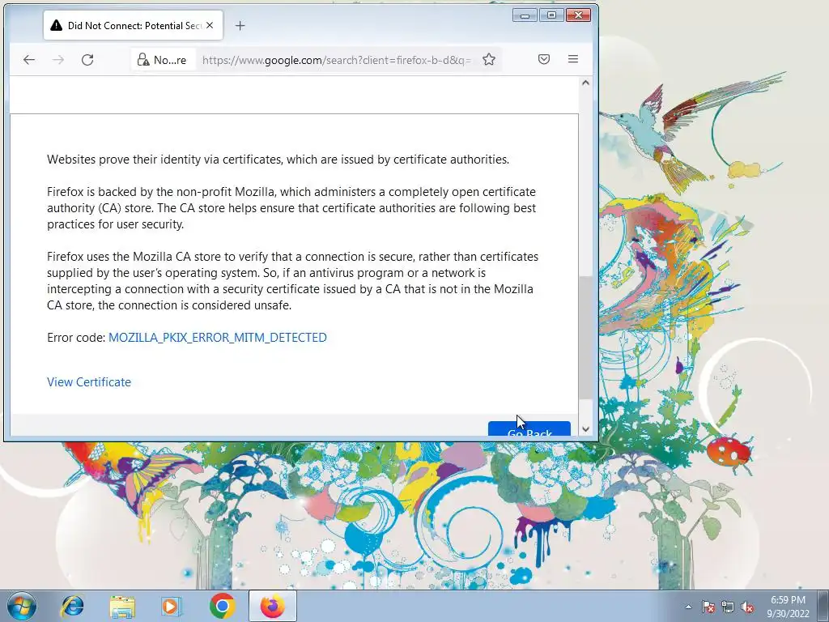829x622 pixels.
Task: Reload the current page
Action: coord(87,60)
